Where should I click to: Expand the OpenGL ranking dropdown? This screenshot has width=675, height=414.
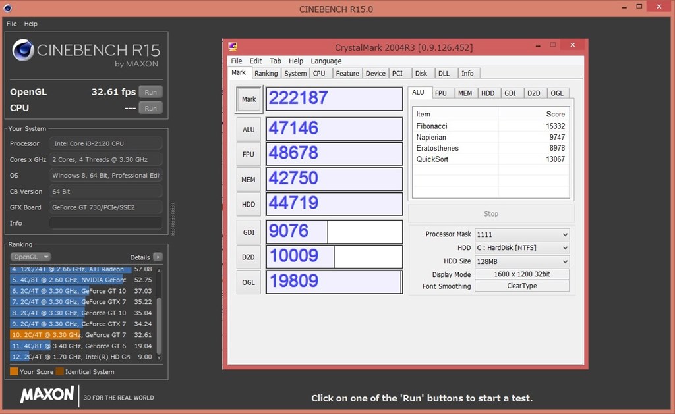[x=30, y=257]
